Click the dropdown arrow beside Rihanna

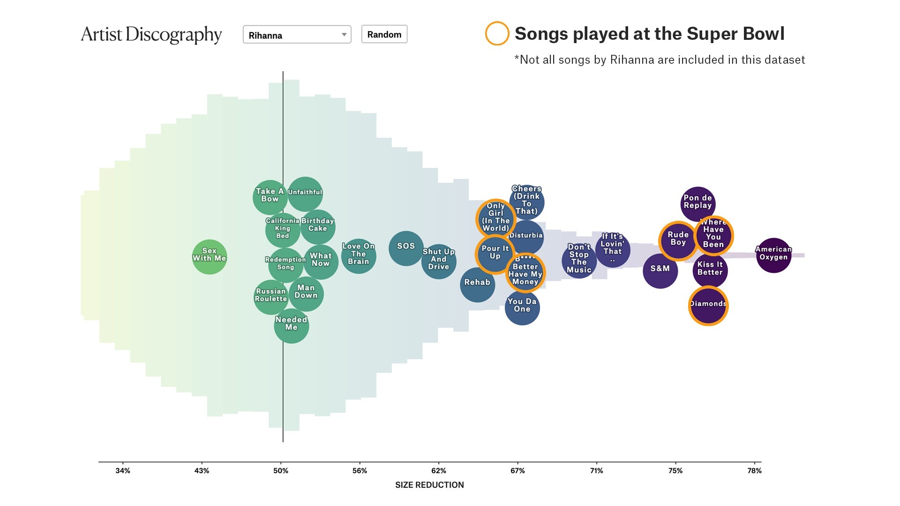point(344,35)
